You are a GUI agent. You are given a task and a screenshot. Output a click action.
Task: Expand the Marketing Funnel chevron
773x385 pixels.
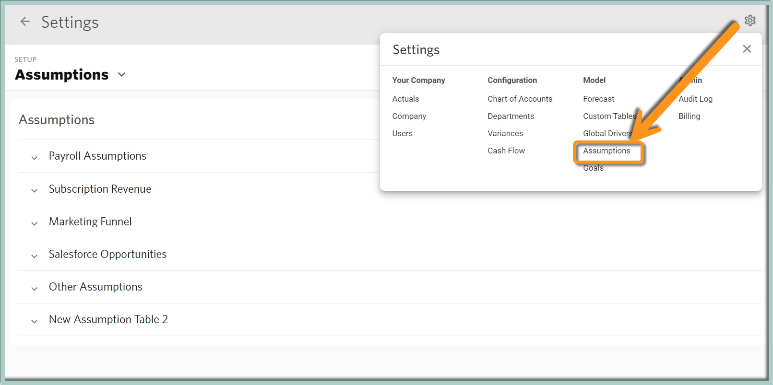click(35, 223)
